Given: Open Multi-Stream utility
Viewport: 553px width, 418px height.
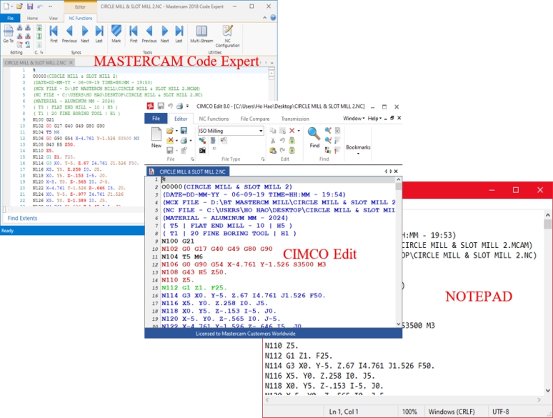Looking at the screenshot, I should click(201, 33).
